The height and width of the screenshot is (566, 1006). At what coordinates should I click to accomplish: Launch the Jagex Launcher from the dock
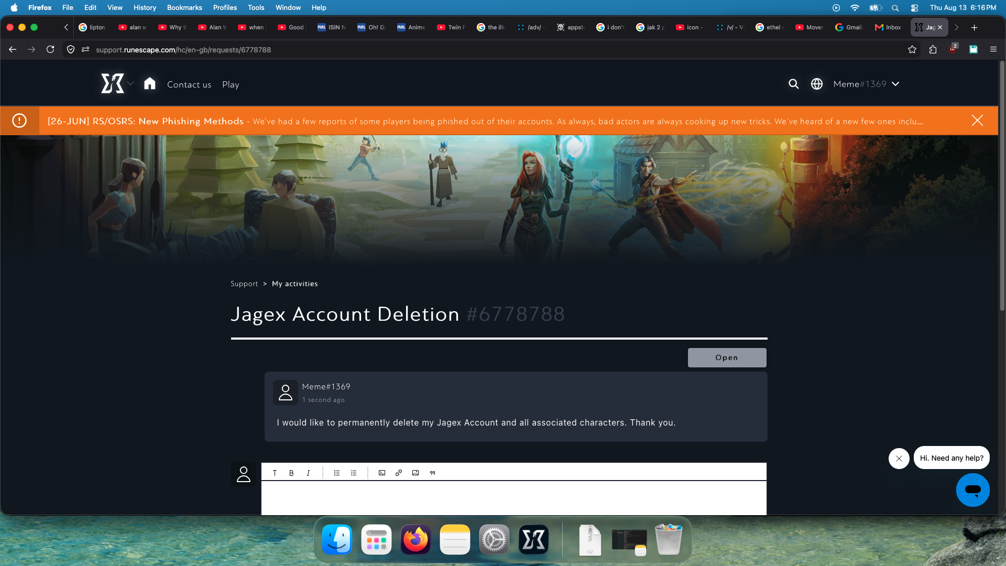coord(533,539)
